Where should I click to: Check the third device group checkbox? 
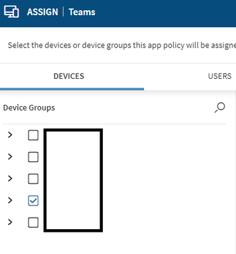pyautogui.click(x=33, y=179)
